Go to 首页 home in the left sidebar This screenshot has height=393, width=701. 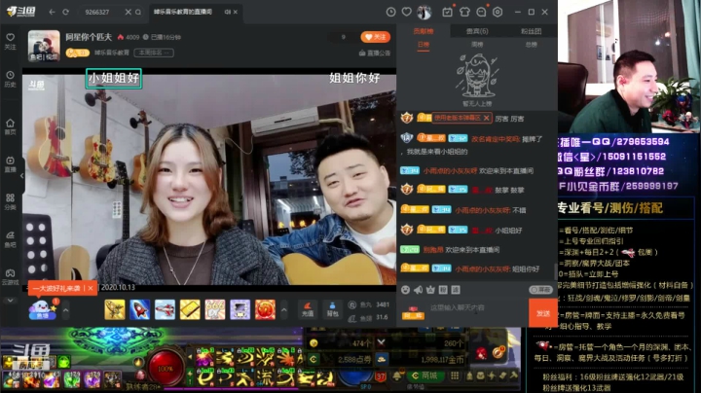point(11,126)
